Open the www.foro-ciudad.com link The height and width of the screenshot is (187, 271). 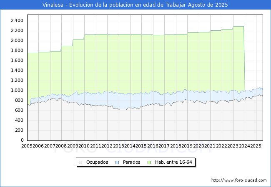[x=239, y=180]
